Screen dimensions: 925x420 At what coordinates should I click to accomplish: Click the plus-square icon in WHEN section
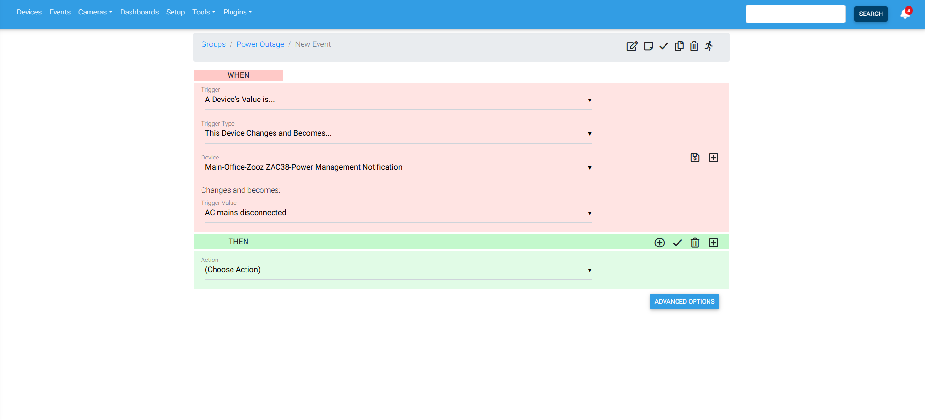[x=713, y=158]
